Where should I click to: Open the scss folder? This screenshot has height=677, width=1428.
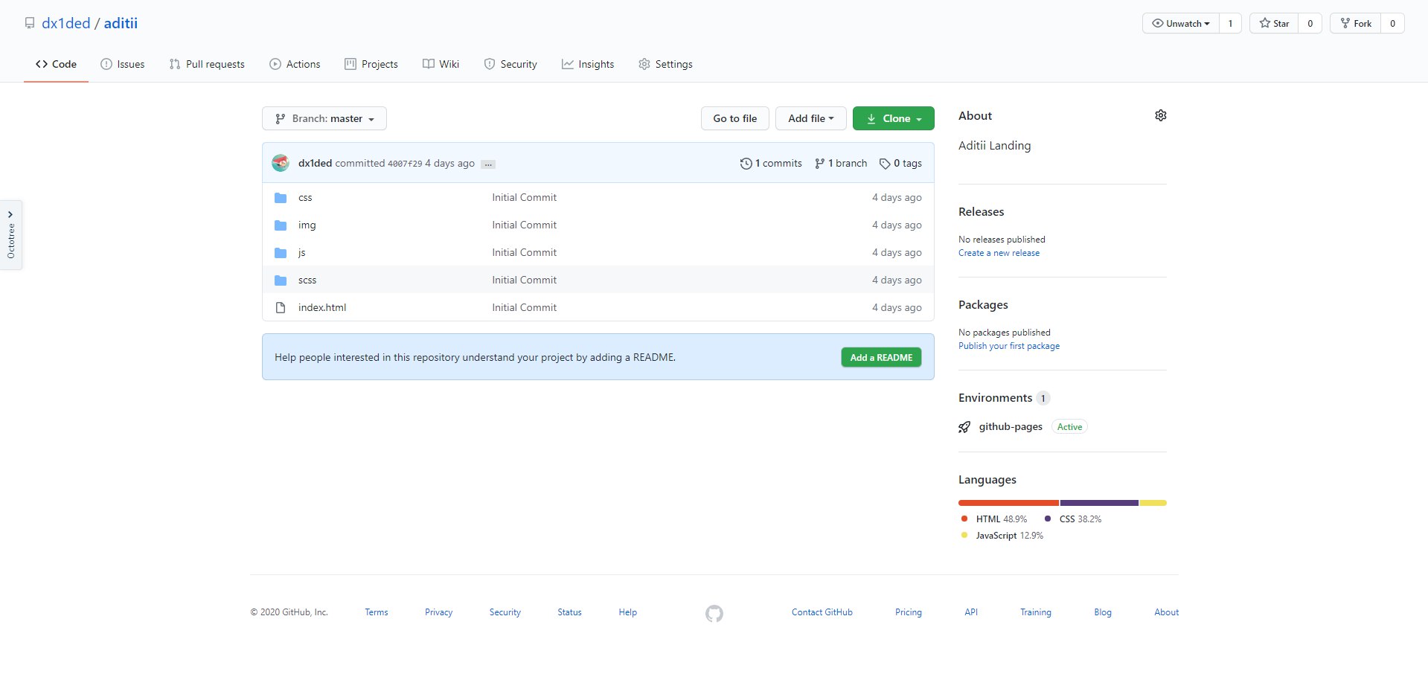click(307, 280)
